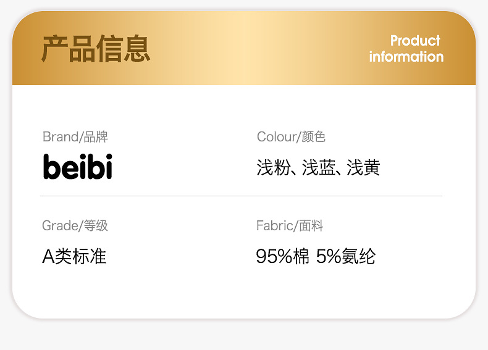Image resolution: width=488 pixels, height=350 pixels.
Task: Click the 面料 label text
Action: click(311, 226)
